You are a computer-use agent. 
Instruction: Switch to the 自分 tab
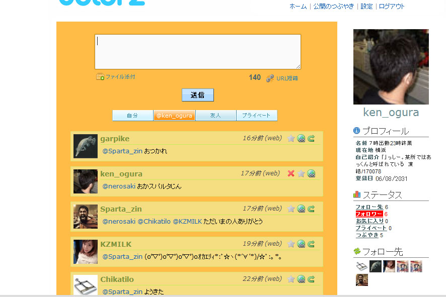133,116
